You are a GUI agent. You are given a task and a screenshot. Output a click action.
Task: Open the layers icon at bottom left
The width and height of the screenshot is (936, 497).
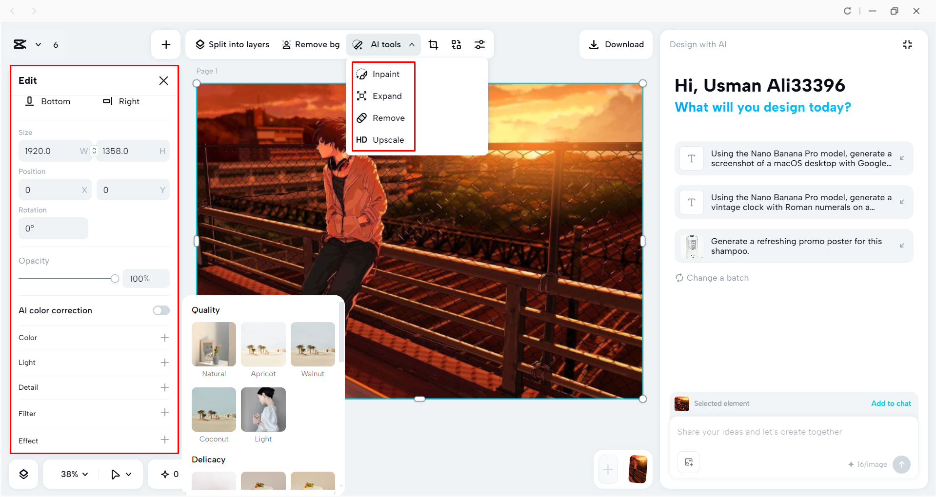(x=23, y=474)
